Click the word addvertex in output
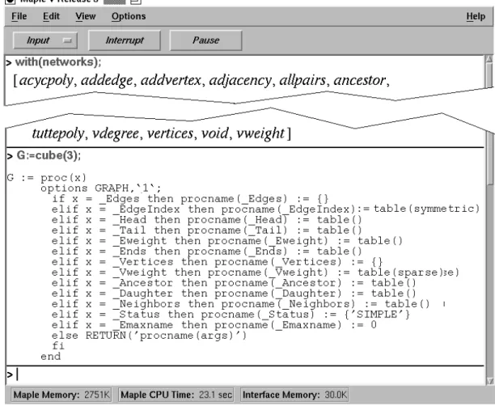Image resolution: width=495 pixels, height=406 pixels. tap(171, 81)
